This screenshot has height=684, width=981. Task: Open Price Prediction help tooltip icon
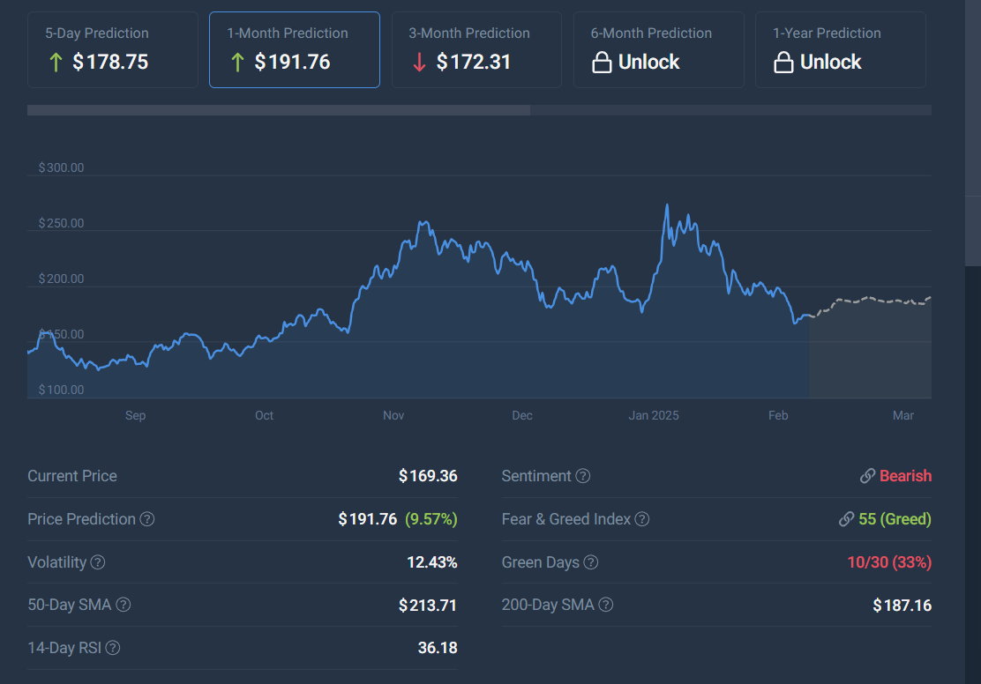pos(147,519)
